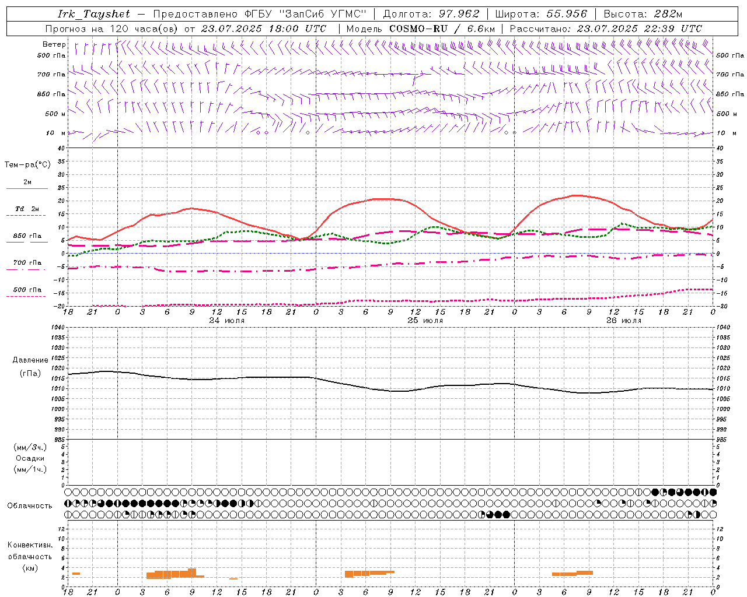The image size is (747, 597).
Task: Click the 500 гПа temperature legend entry
Action: (x=27, y=290)
